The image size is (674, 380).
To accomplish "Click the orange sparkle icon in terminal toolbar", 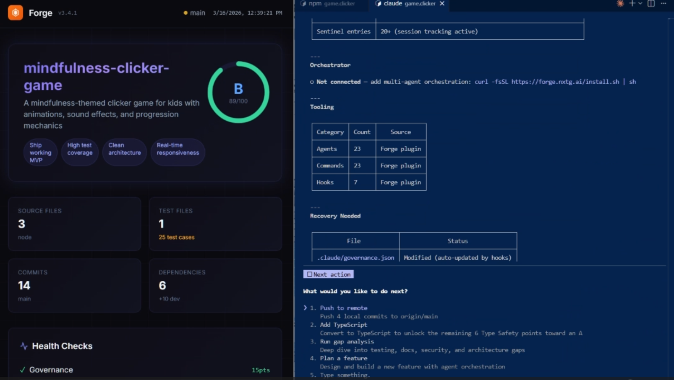I will click(x=620, y=4).
